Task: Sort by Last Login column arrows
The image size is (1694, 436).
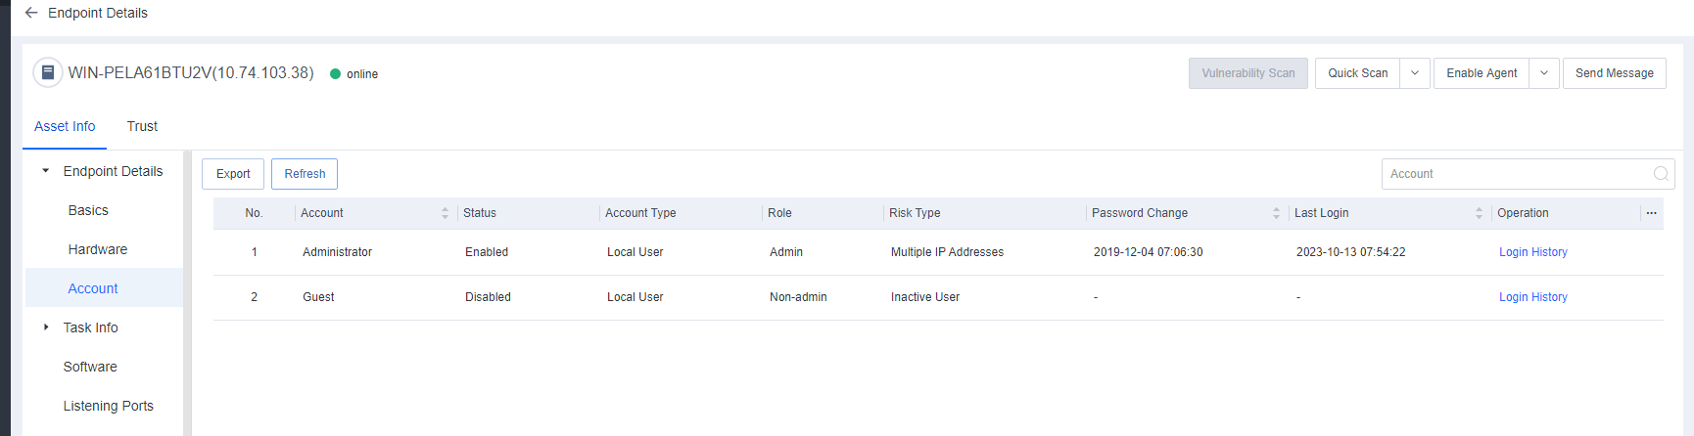Action: pos(1479,213)
